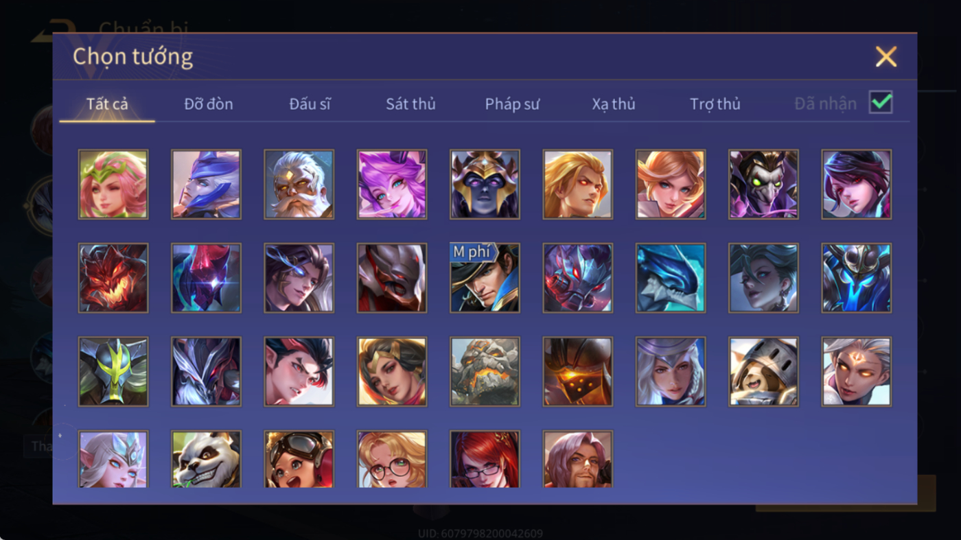This screenshot has width=961, height=540.
Task: Filter heroes by 'Pháp sư'
Action: (x=512, y=104)
